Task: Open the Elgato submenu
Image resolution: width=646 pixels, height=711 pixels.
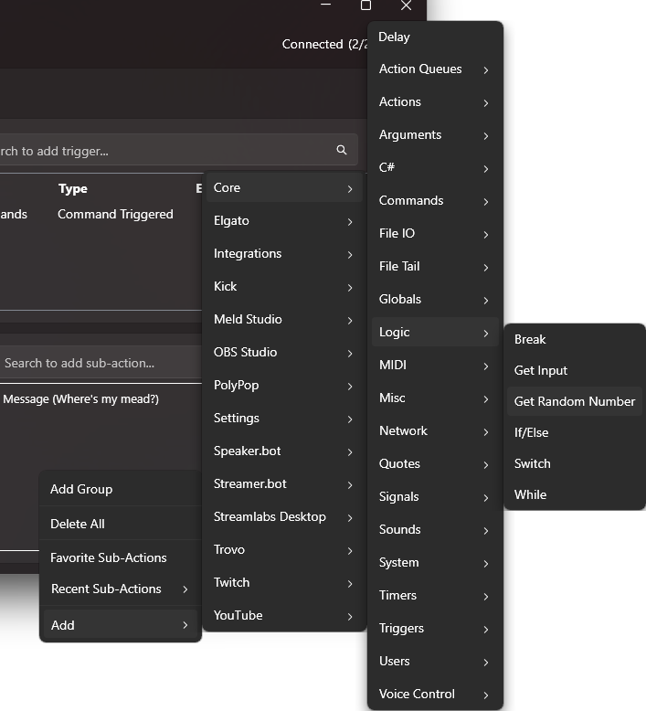Action: point(284,221)
